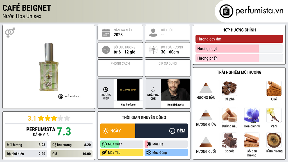The image size is (288, 162).
Task: Open the Hez Parfums brand logo
Action: pyautogui.click(x=128, y=90)
